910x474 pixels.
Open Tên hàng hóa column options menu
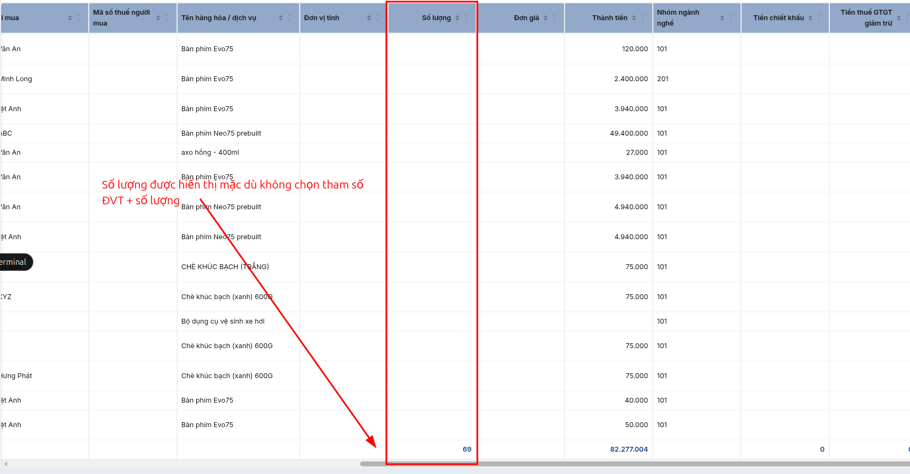289,18
